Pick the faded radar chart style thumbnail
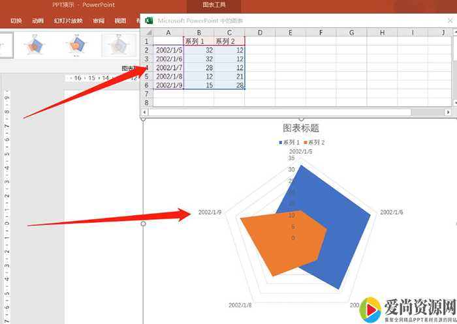This screenshot has height=324, width=457. 117,45
